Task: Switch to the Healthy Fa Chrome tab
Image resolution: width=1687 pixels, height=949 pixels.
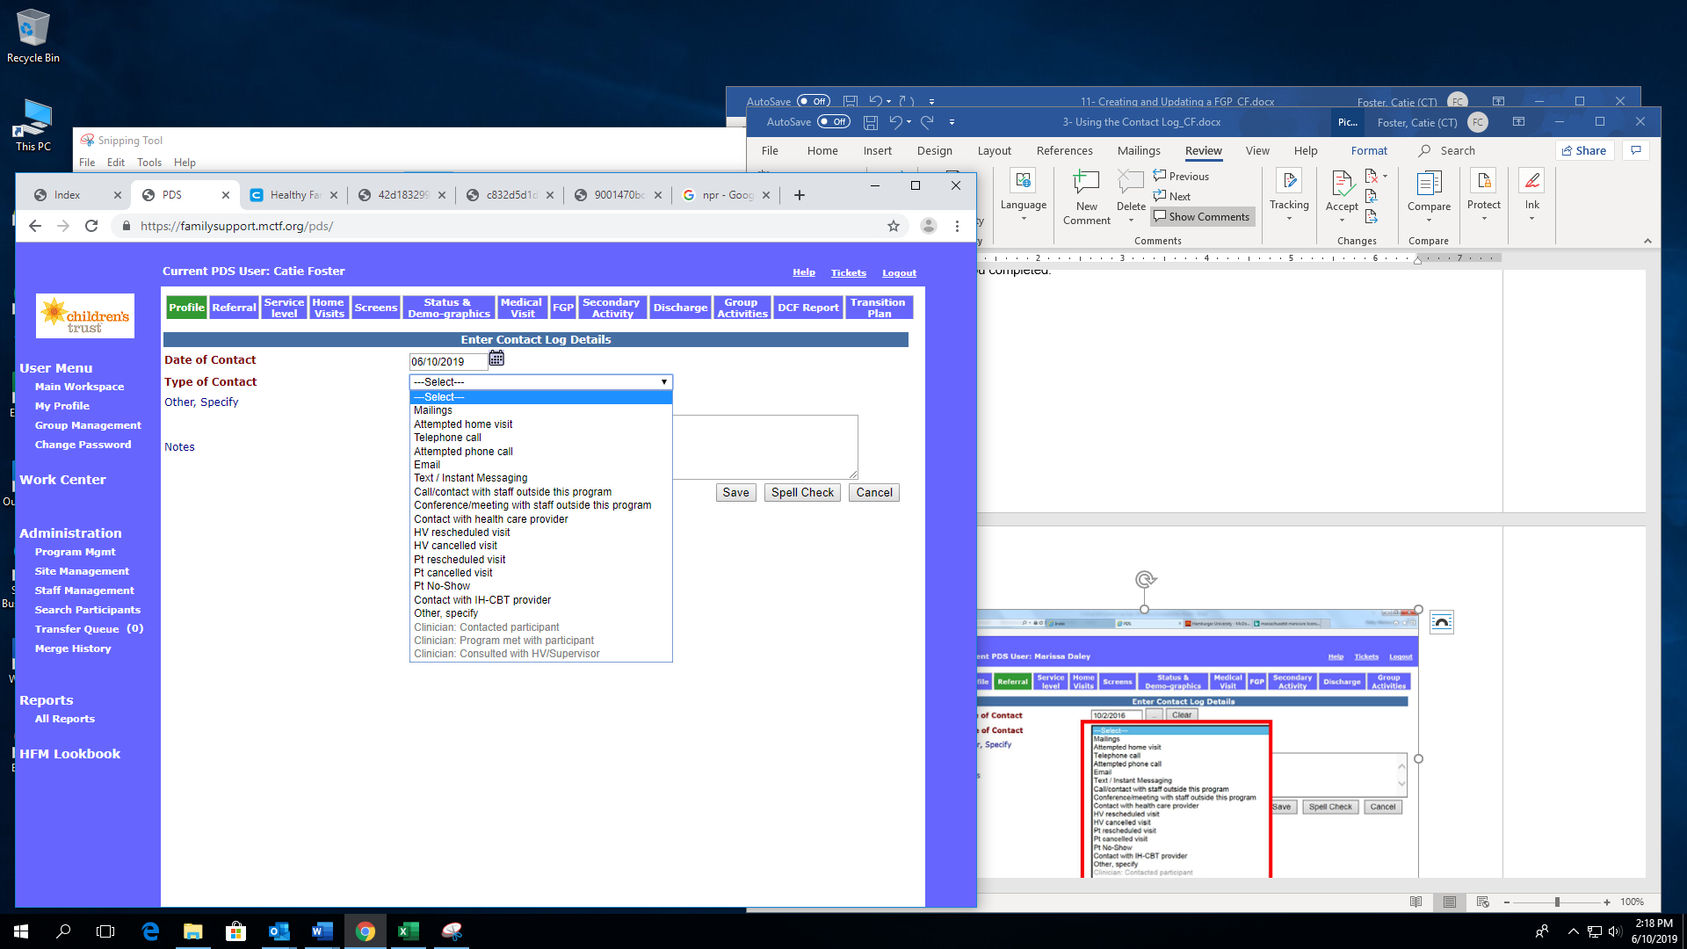Action: pos(293,195)
